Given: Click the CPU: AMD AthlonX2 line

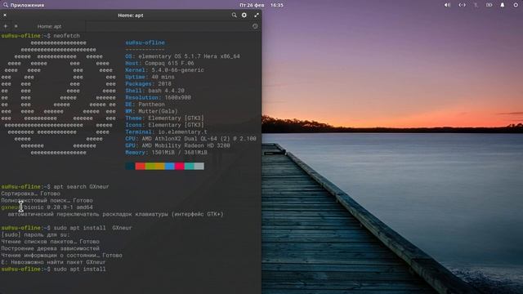Looking at the screenshot, I should (190, 139).
